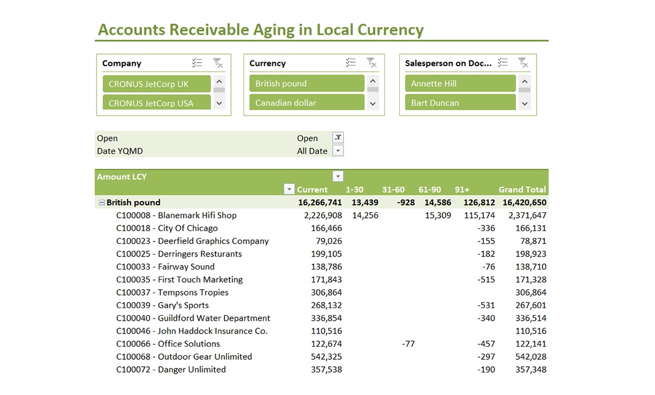Screen dimensions: 655x395
Task: Click Blanemark 91+ value 115,174
Action: 480,215
